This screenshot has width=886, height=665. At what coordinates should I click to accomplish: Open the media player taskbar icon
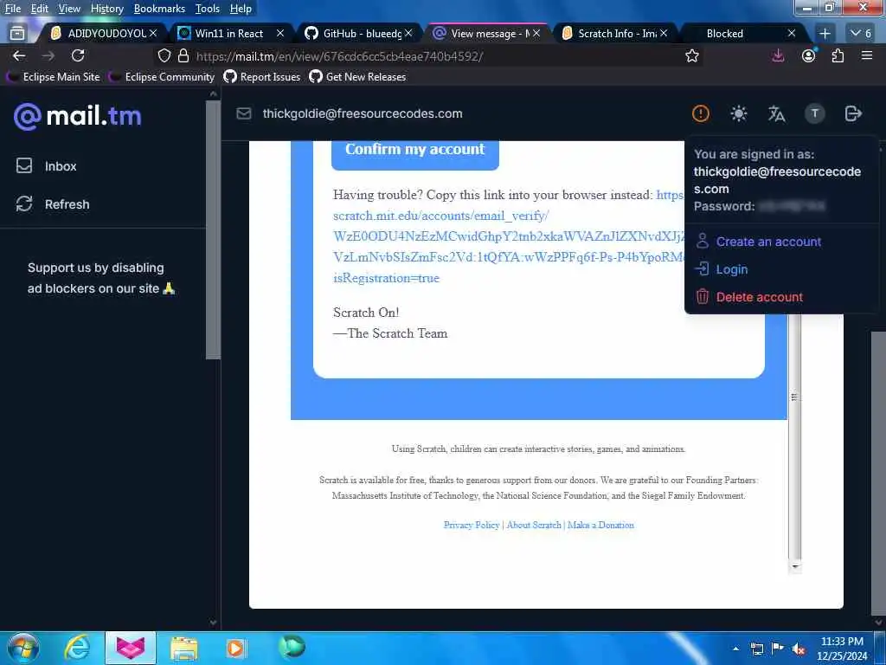(x=235, y=648)
